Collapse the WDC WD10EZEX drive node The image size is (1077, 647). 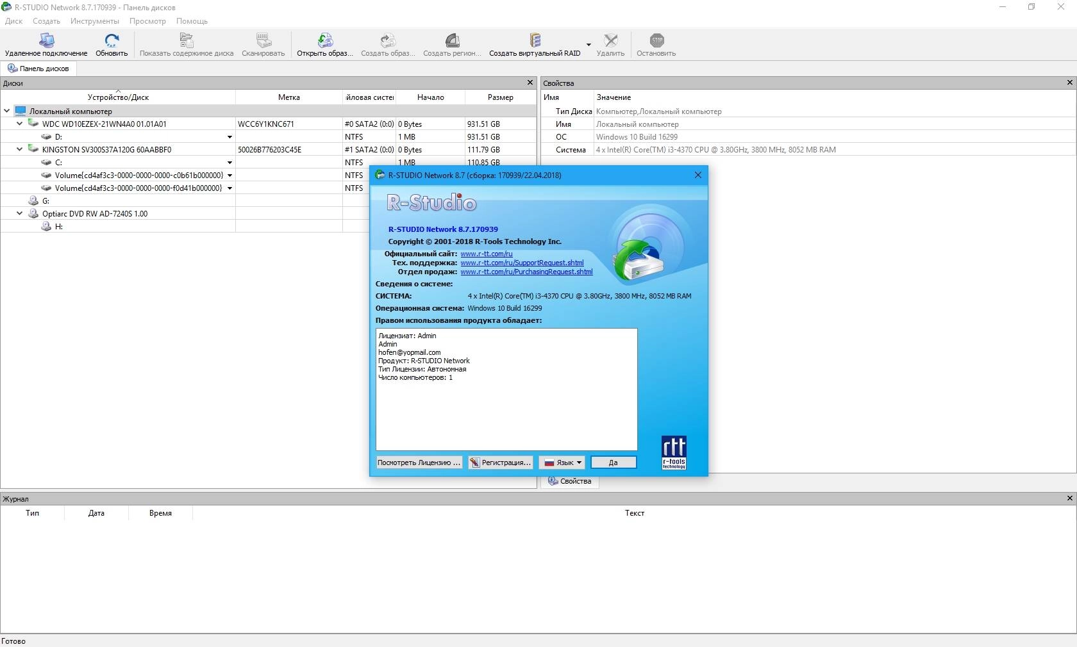click(19, 124)
